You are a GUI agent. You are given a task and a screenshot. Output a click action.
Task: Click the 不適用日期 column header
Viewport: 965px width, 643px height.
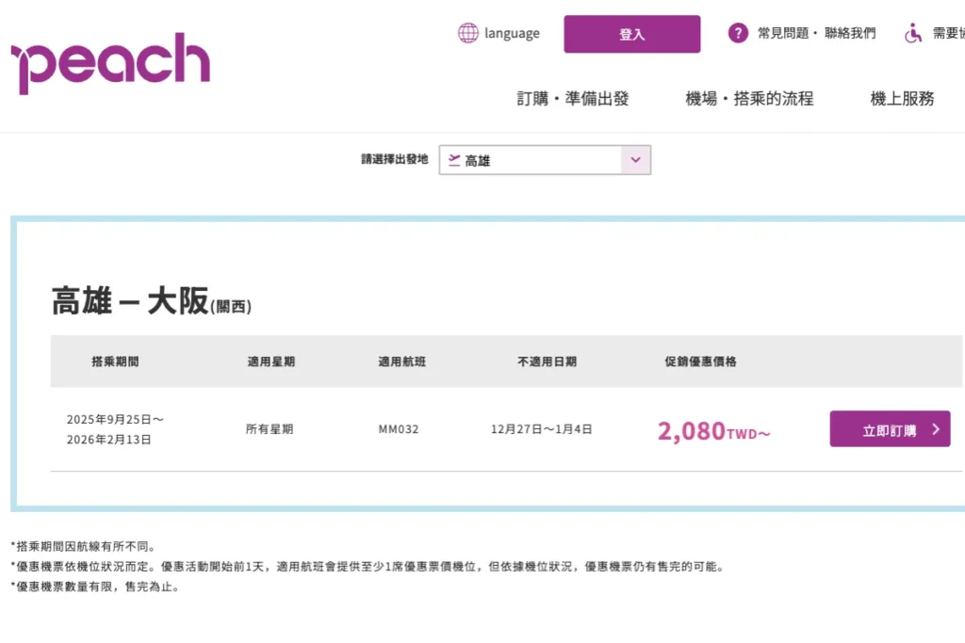point(548,362)
